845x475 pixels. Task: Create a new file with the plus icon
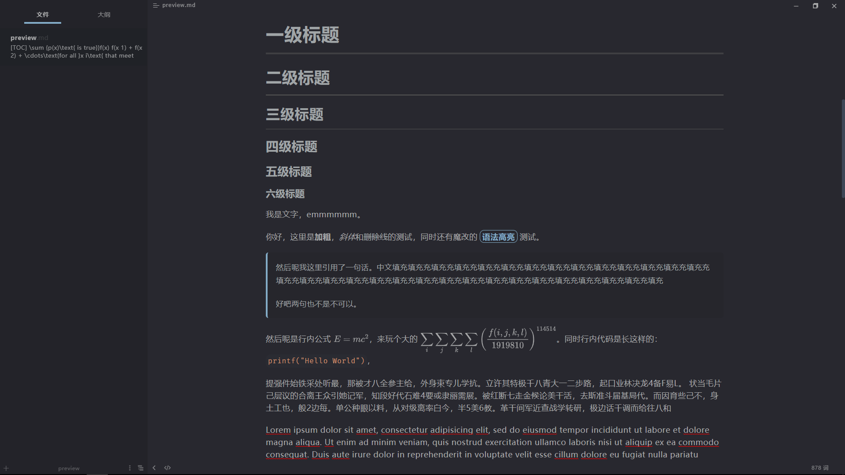point(7,468)
